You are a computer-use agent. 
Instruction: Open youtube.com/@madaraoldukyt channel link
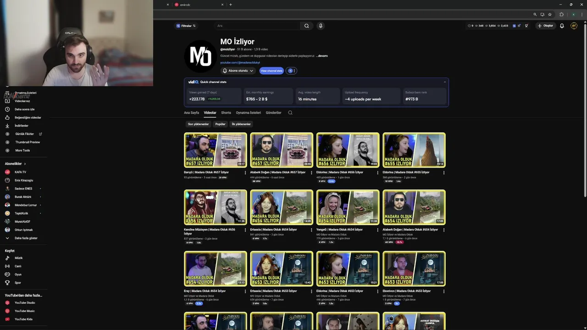[x=240, y=62]
